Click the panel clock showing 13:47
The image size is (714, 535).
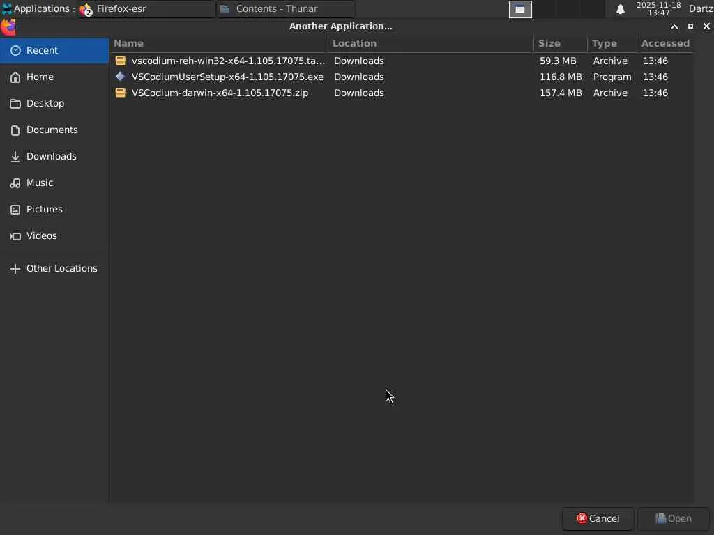point(658,8)
